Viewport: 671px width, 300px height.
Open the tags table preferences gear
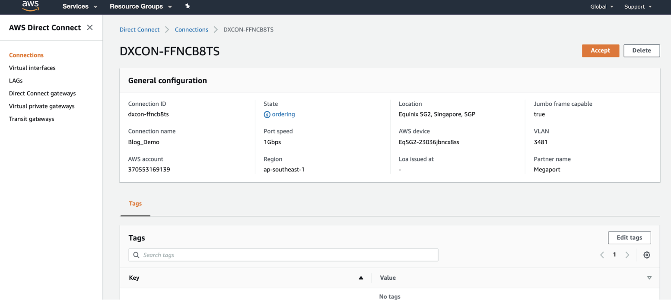click(x=646, y=255)
